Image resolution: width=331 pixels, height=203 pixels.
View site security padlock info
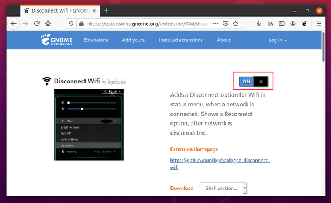[81, 24]
